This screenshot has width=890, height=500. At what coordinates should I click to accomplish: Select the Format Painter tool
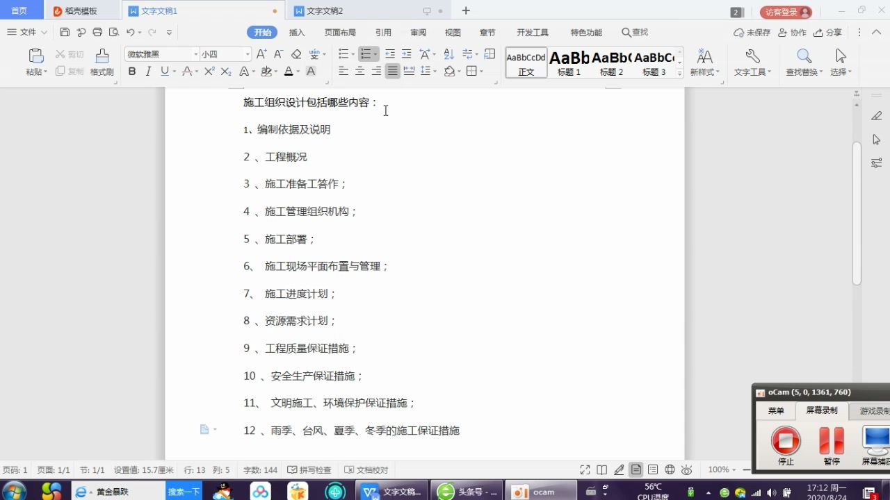pyautogui.click(x=101, y=61)
